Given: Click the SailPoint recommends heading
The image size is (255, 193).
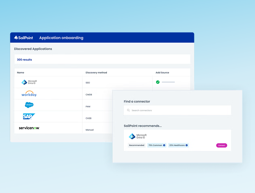Looking at the screenshot, I should point(143,126).
